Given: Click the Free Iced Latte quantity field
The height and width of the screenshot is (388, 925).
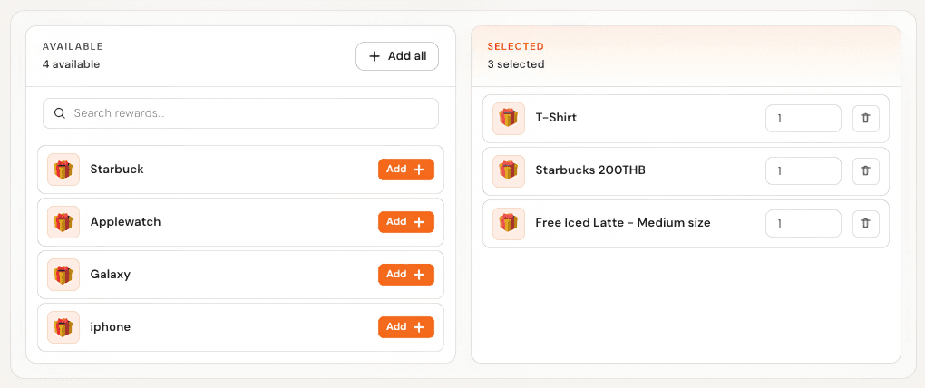Looking at the screenshot, I should [x=803, y=224].
